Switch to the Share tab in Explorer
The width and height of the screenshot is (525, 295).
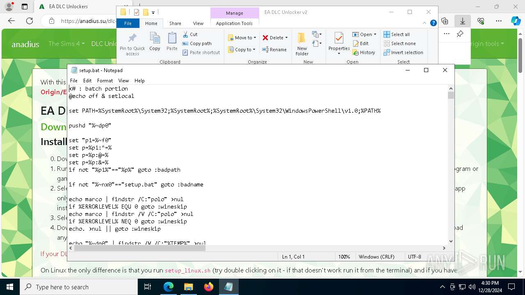175,23
